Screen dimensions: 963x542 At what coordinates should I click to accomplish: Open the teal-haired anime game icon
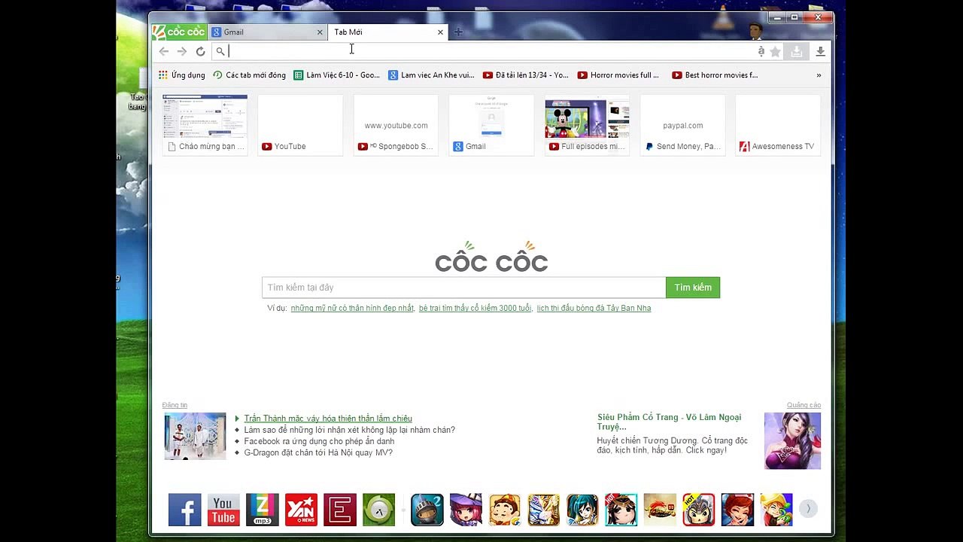coord(582,510)
